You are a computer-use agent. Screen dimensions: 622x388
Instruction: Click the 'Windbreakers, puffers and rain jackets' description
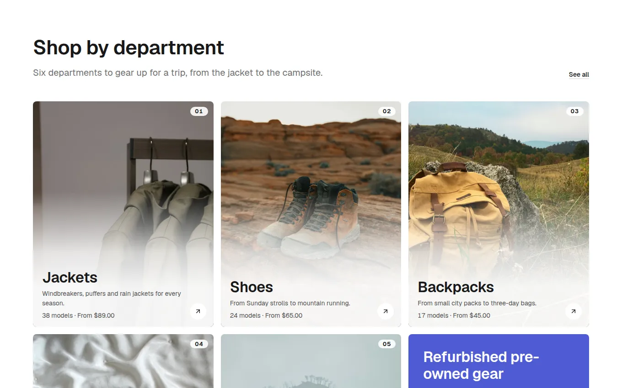point(112,298)
